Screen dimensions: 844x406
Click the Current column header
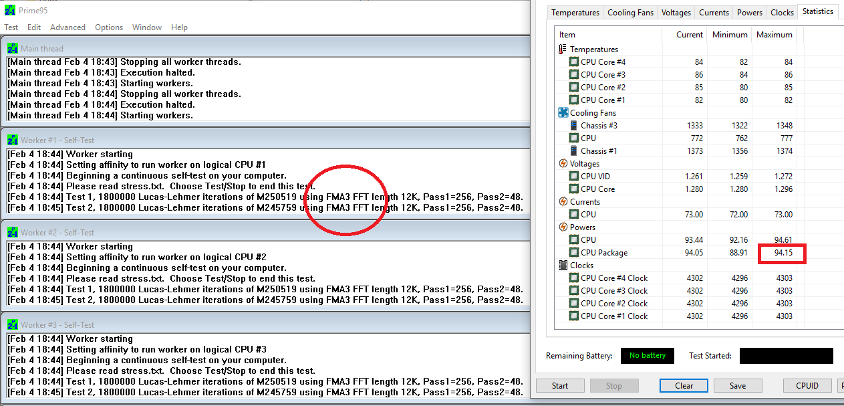pos(684,35)
